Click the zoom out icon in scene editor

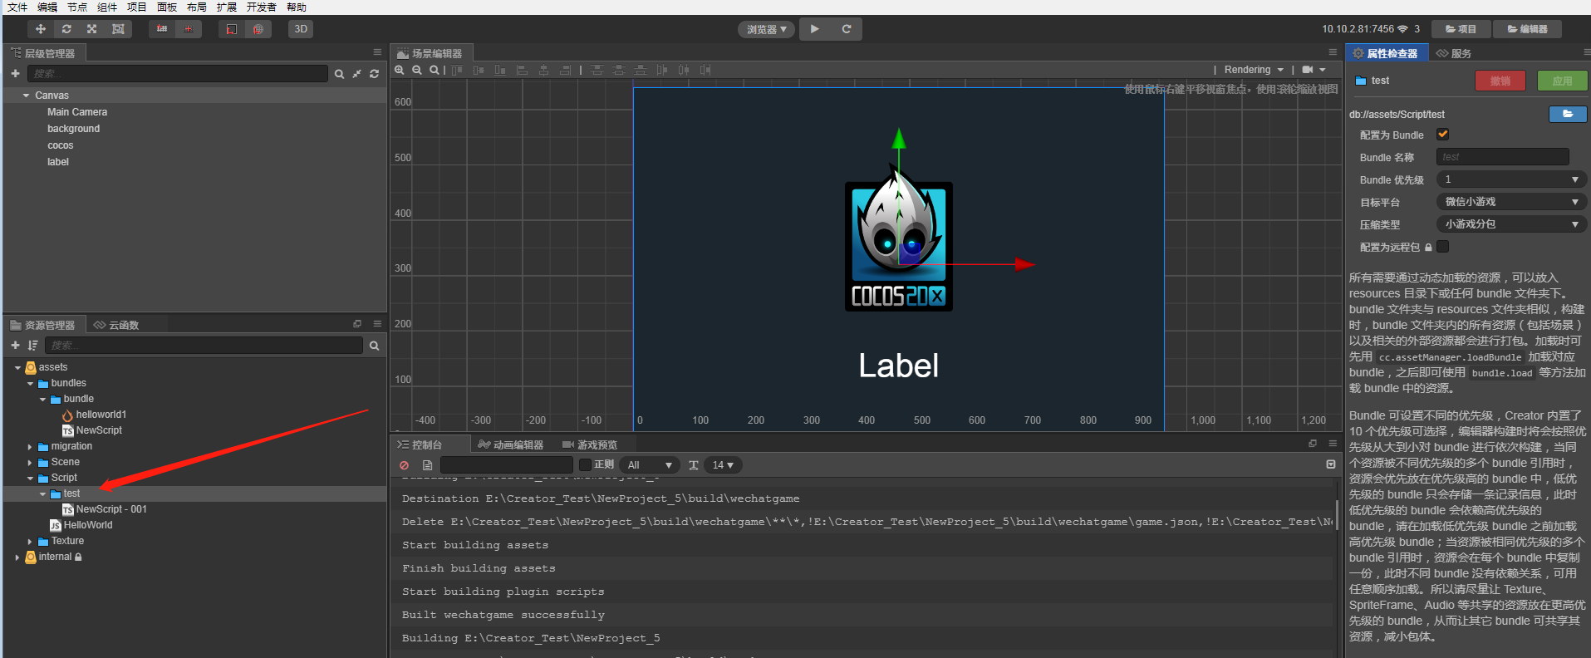click(417, 70)
